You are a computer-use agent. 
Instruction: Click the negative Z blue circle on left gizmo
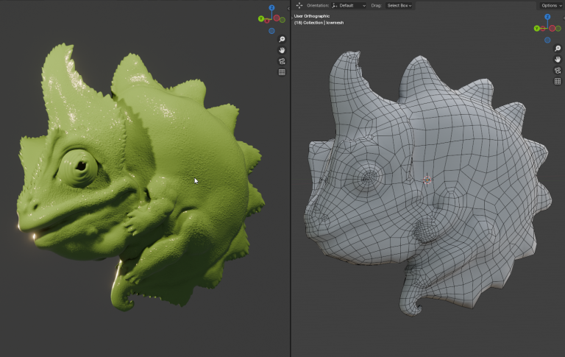(271, 31)
